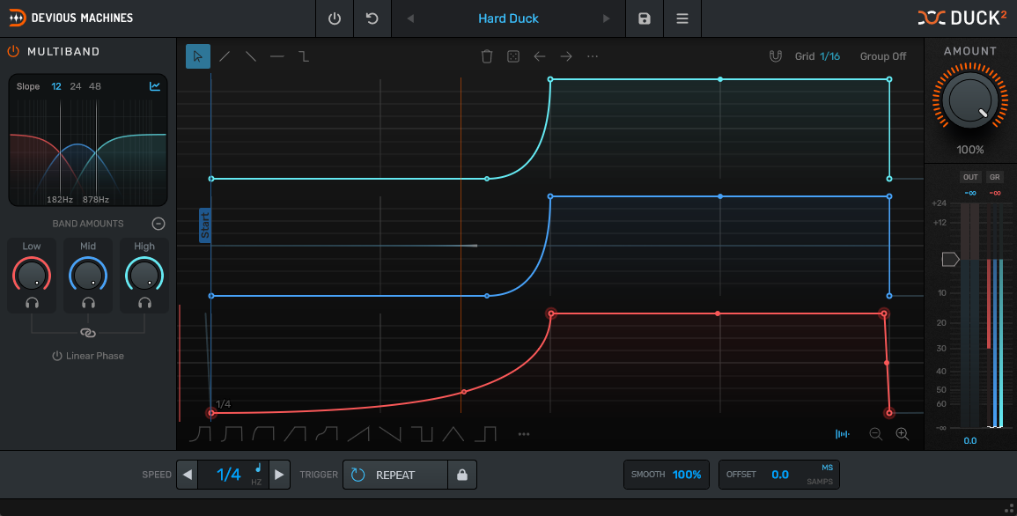This screenshot has width=1017, height=516.
Task: Open the Hard Duck preset list
Action: tap(508, 18)
